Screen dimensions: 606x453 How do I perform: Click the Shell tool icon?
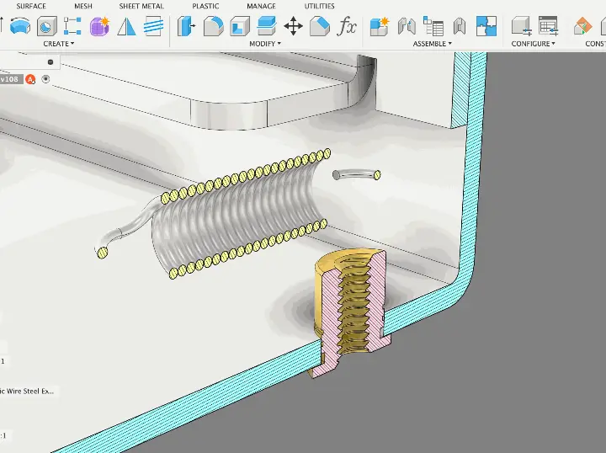(239, 27)
